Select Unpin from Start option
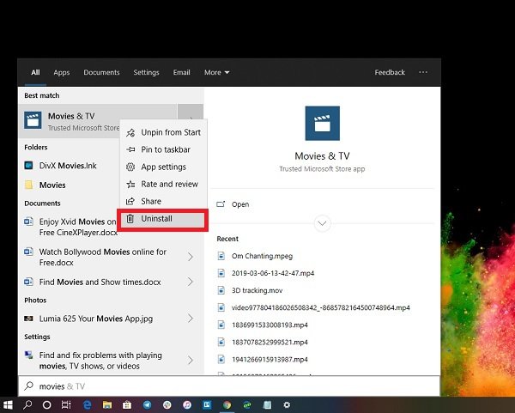This screenshot has height=413, width=515. (163, 132)
